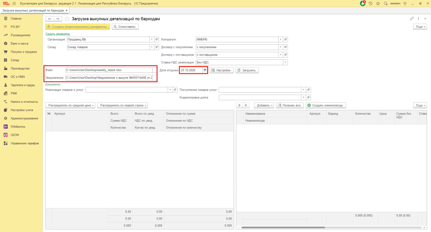The height and width of the screenshot is (232, 431).
Task: Open the notifications bell in the top bar
Action: coord(363,3)
